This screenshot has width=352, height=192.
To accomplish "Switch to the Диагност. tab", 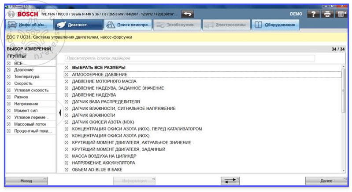I will click(x=78, y=25).
